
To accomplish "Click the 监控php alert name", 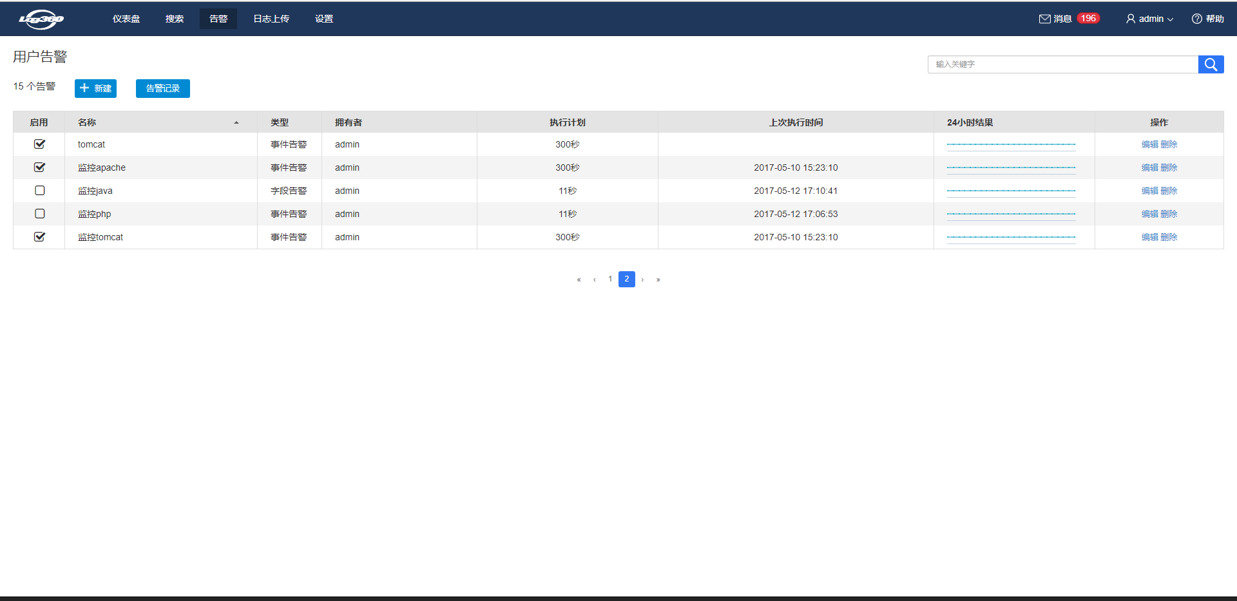I will (95, 214).
